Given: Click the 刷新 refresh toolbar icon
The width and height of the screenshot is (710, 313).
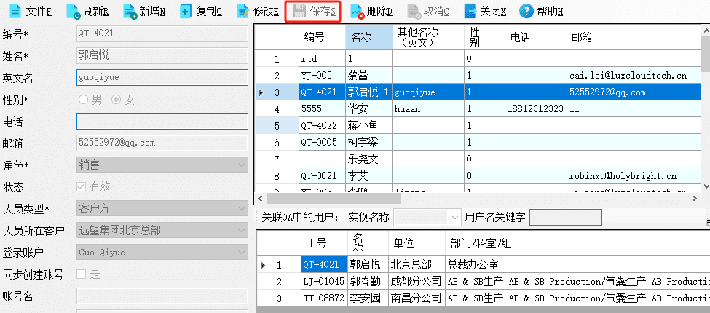Looking at the screenshot, I should pyautogui.click(x=73, y=12).
